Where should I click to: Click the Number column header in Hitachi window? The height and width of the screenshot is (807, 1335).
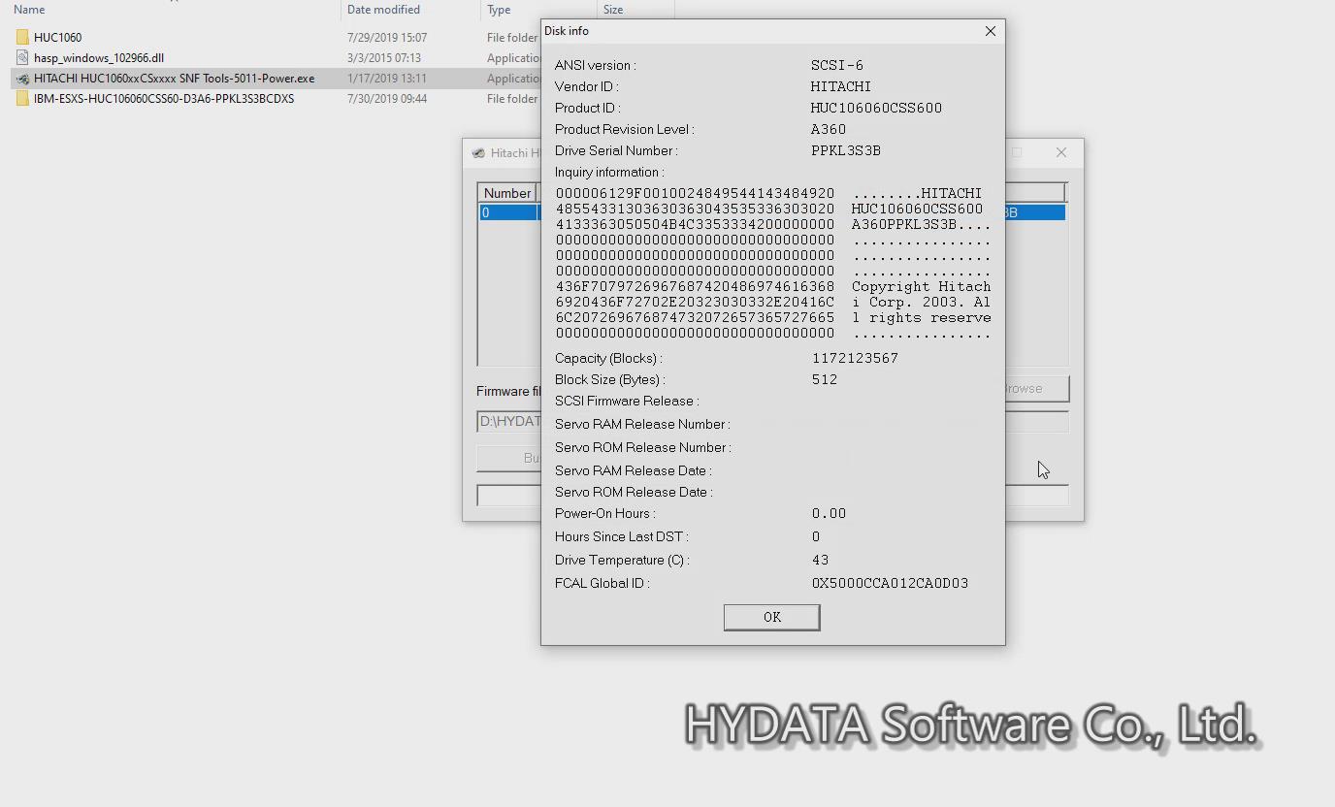tap(507, 193)
